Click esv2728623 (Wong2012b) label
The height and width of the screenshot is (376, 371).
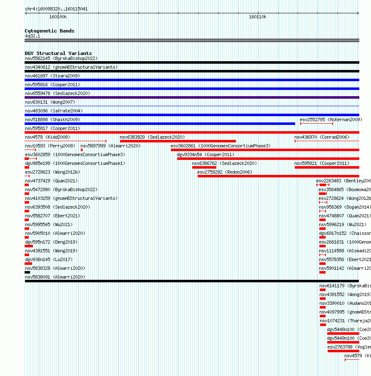(53, 172)
